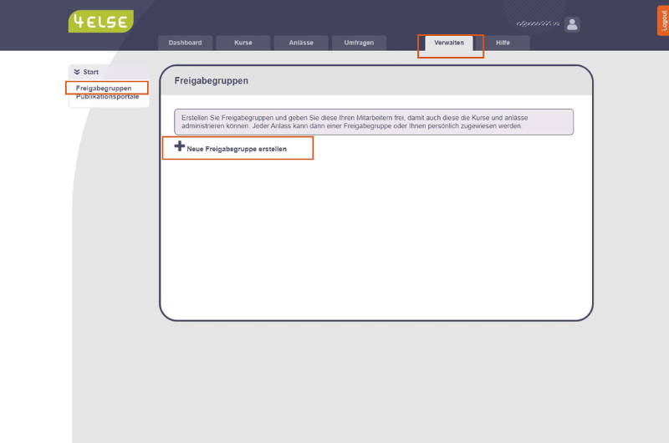The width and height of the screenshot is (669, 443).
Task: Click the 'Neue Freigabegruppe erstellen' link text
Action: coord(237,149)
